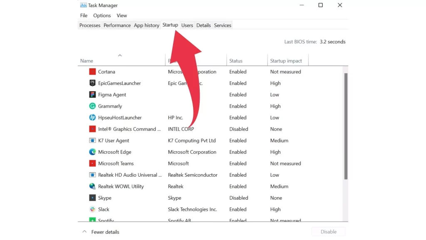Click the K7 Computing Pvt Ltd cell
Screen dimensions: 426x240
click(192, 140)
